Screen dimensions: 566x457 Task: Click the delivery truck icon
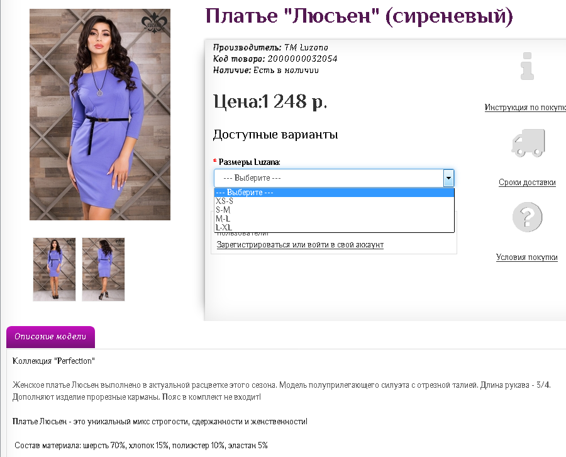coord(528,143)
